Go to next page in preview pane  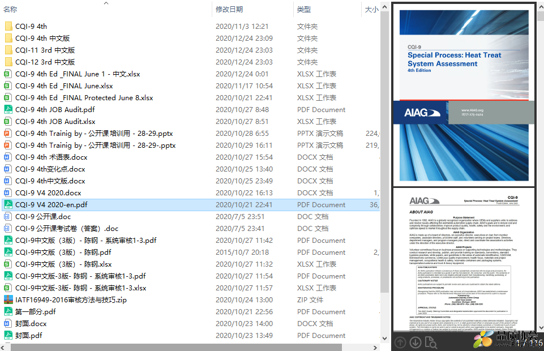(416, 343)
